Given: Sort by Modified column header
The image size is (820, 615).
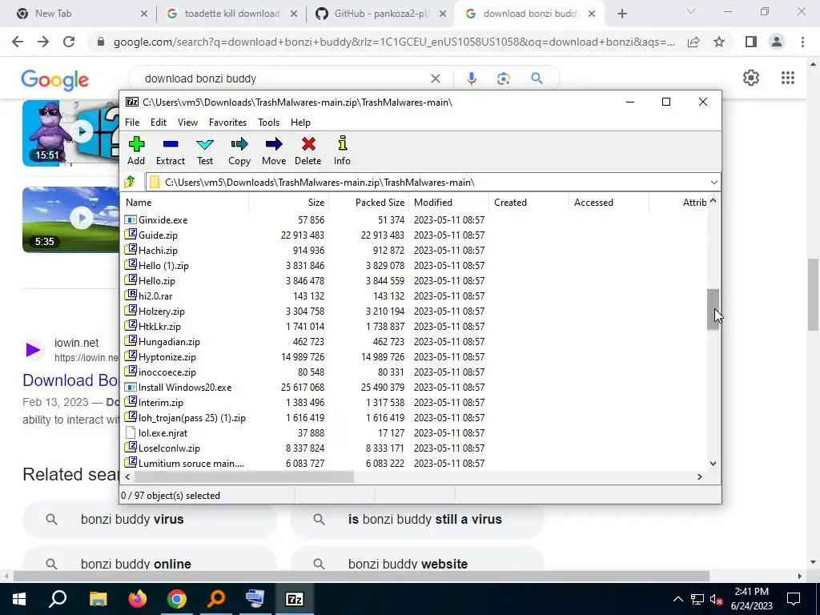Looking at the screenshot, I should pyautogui.click(x=448, y=203).
